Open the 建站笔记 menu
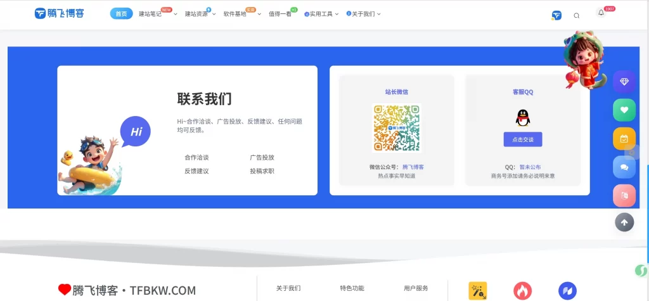649x301 pixels. pyautogui.click(x=150, y=14)
